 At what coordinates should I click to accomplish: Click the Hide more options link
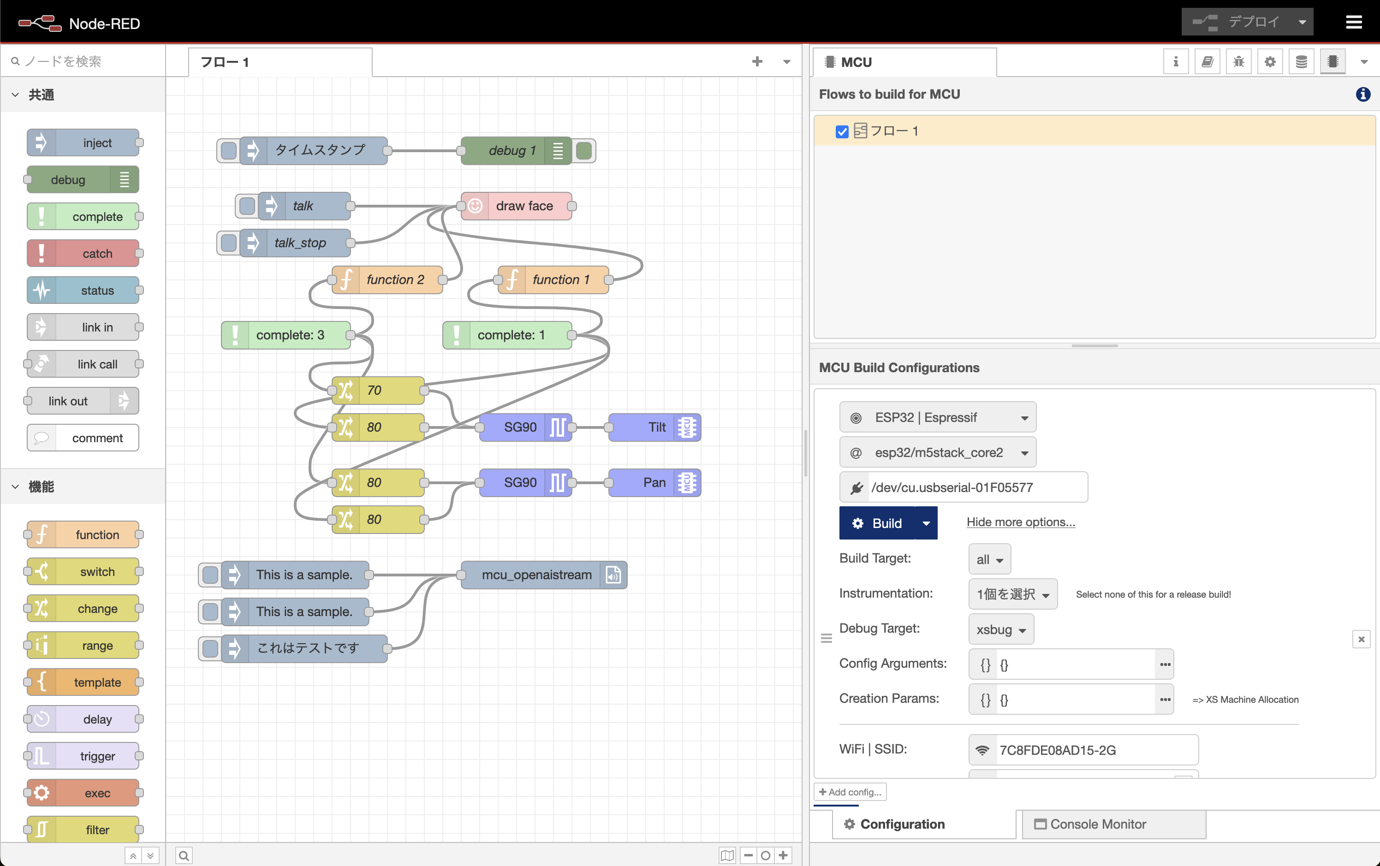tap(1020, 522)
